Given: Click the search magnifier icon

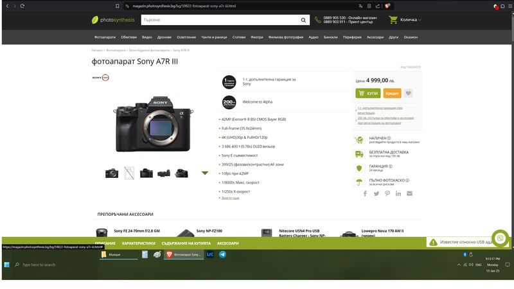Looking at the screenshot, I should [x=303, y=20].
